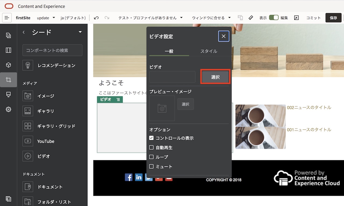This screenshot has width=344, height=206.
Task: Switch the 表示/編集 toggle
Action: pos(274,17)
